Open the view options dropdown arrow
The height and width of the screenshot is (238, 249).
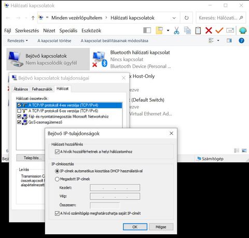click(x=218, y=40)
